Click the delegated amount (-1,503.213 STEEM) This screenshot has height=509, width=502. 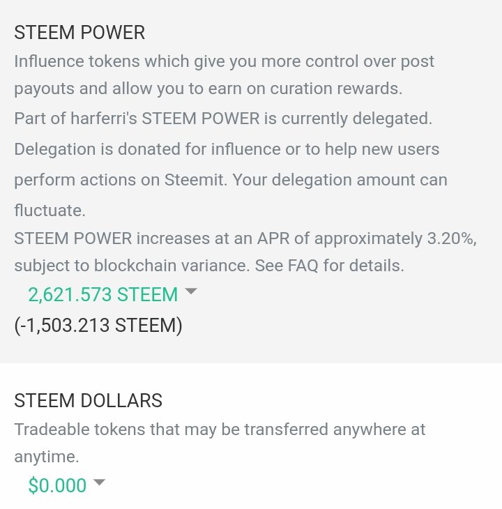98,325
